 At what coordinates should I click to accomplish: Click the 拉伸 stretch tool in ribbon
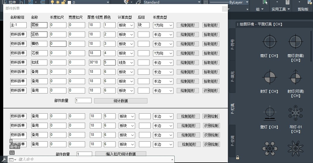click(12, 2)
